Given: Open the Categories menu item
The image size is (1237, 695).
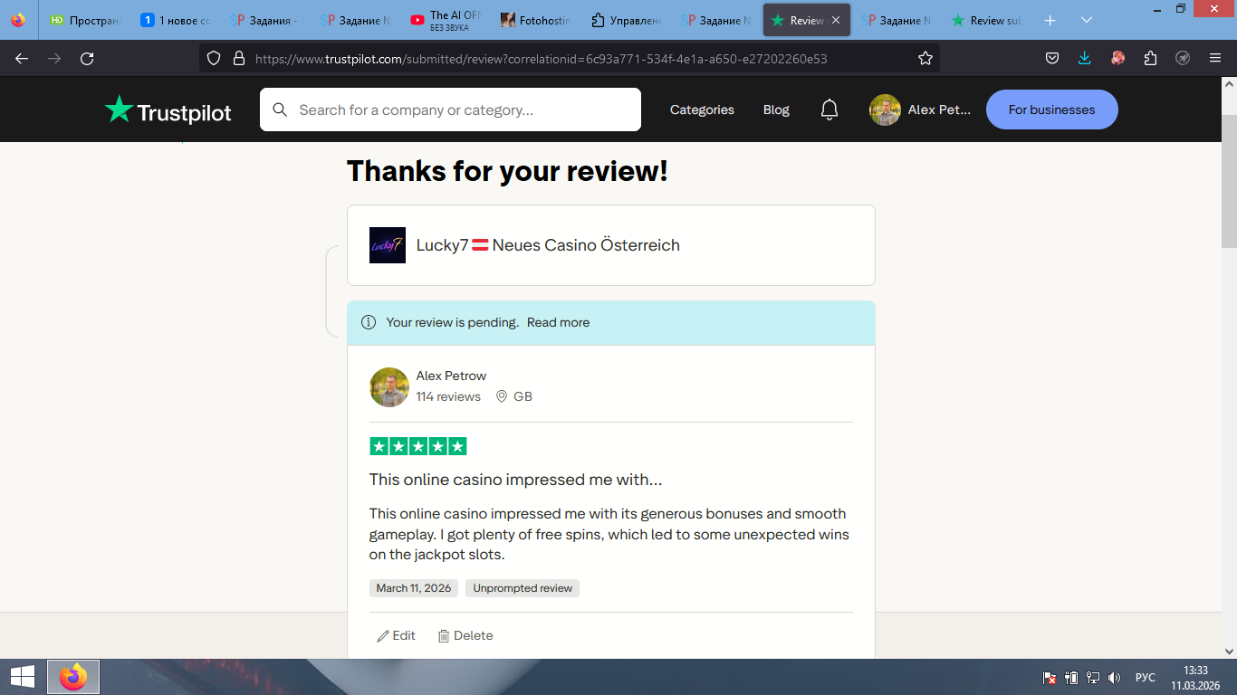Looking at the screenshot, I should [x=702, y=109].
